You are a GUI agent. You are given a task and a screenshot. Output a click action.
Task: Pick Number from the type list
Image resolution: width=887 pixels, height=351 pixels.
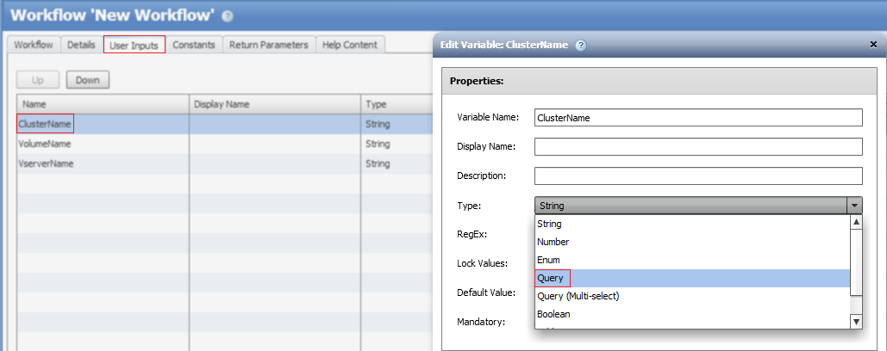(x=553, y=242)
